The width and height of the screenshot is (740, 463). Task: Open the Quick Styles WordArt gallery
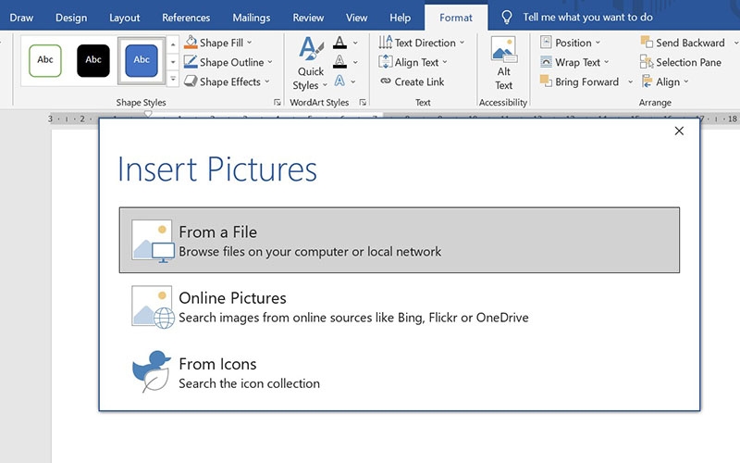311,64
